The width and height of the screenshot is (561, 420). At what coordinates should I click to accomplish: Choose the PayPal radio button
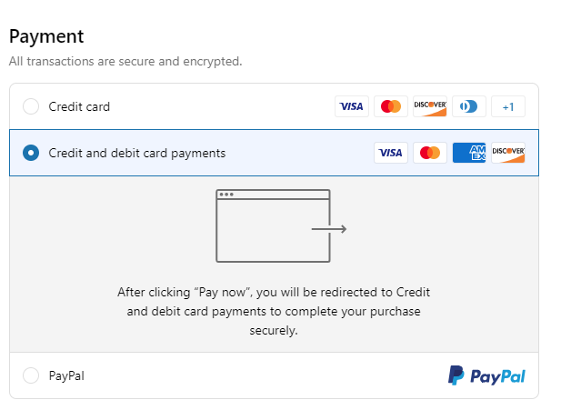(31, 375)
